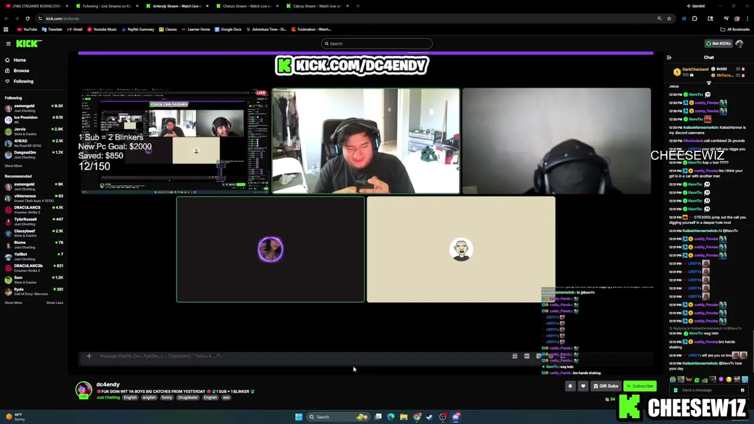Reload the page
The width and height of the screenshot is (754, 424).
point(27,18)
